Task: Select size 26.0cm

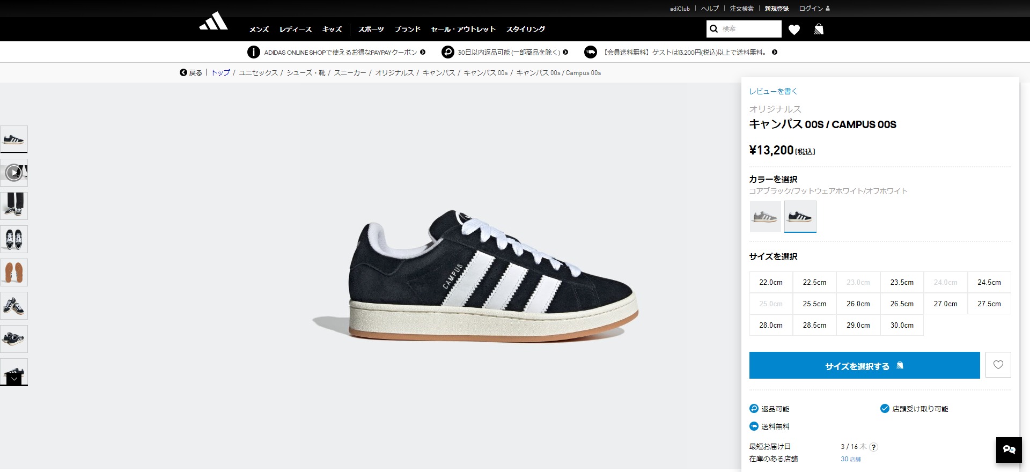Action: pos(858,304)
